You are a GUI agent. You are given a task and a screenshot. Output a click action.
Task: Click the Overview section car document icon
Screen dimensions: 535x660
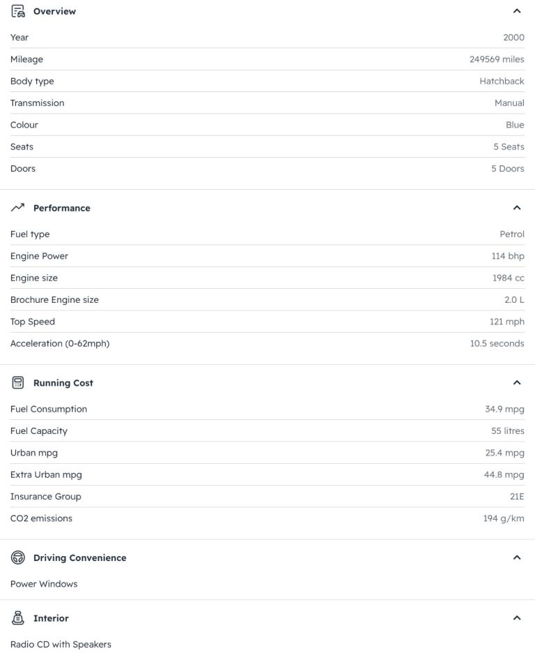point(17,11)
